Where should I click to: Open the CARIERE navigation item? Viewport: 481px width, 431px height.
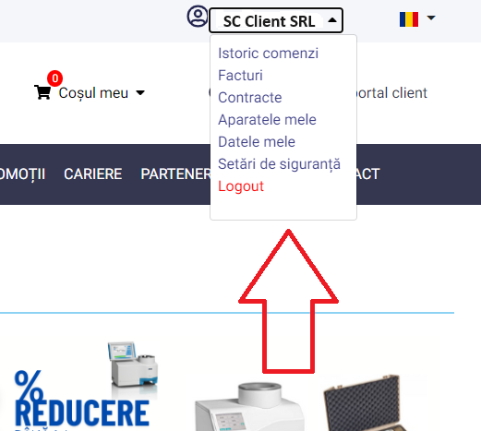[93, 174]
